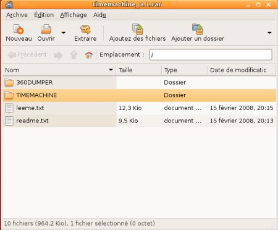The height and width of the screenshot is (230, 278).
Task: Click the 15 février 2008, 20:15 date
Action: [242, 108]
